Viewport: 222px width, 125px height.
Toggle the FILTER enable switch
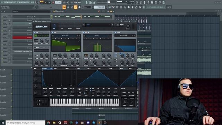pyautogui.click(x=115, y=33)
